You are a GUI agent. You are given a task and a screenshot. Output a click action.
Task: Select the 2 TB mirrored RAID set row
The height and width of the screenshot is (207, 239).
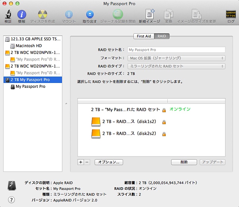pyautogui.click(x=151, y=109)
